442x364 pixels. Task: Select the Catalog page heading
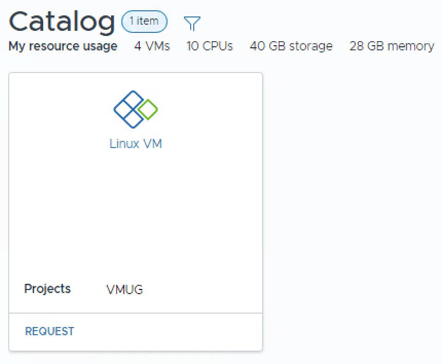62,22
